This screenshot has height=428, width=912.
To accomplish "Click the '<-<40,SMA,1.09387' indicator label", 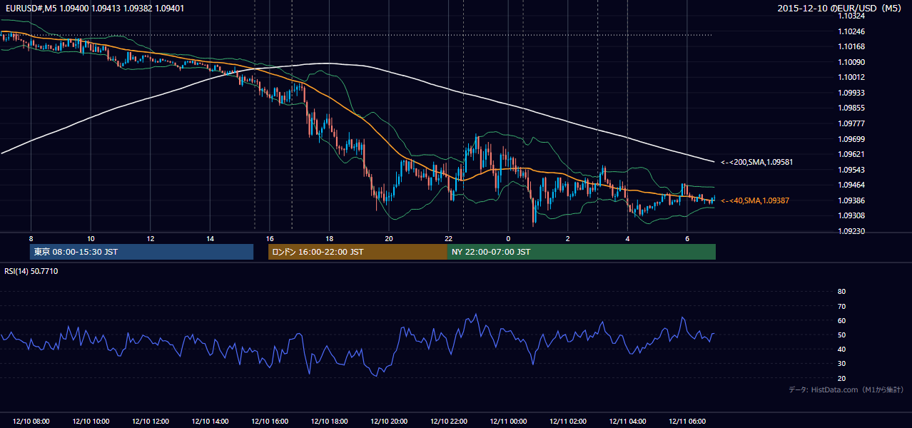I will (x=754, y=200).
